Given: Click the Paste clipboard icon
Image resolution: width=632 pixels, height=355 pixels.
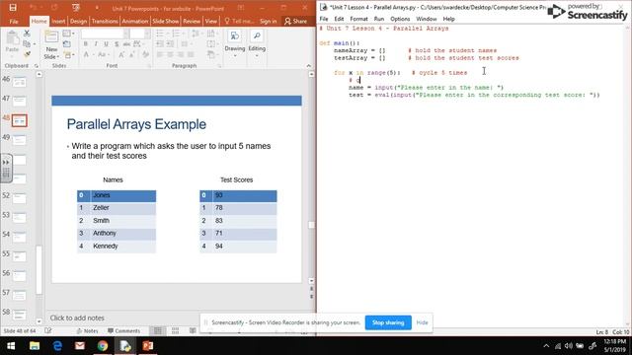Looking at the screenshot, I should tap(12, 38).
